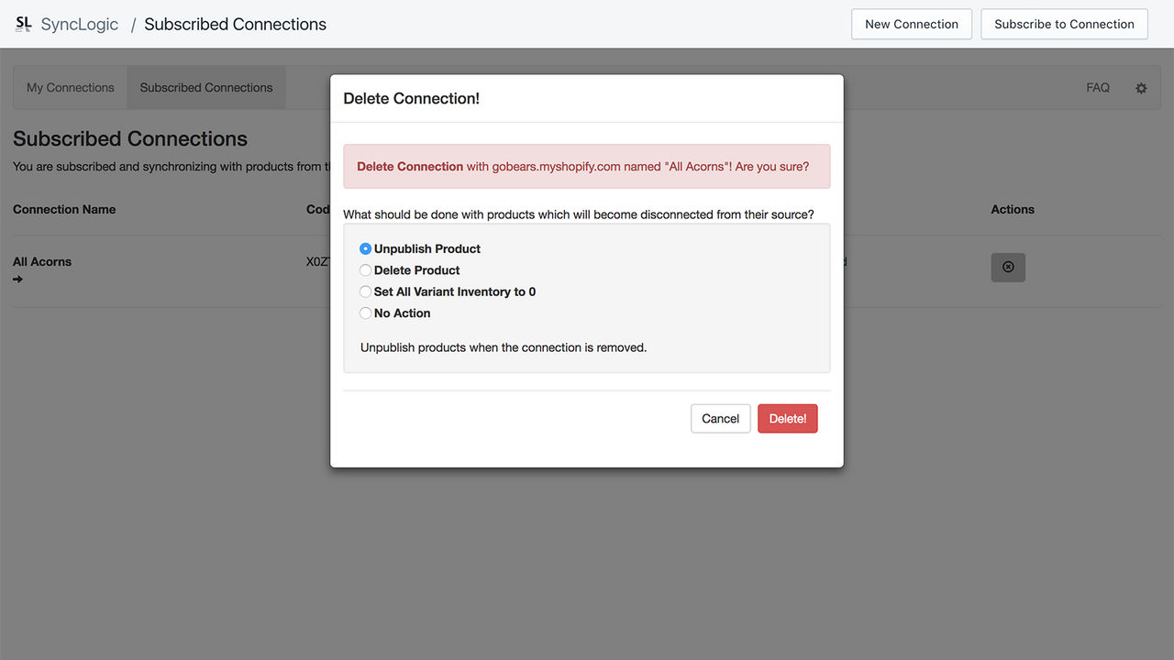Image resolution: width=1174 pixels, height=660 pixels.
Task: Click the connection code starting with X0Z
Action: 316,261
